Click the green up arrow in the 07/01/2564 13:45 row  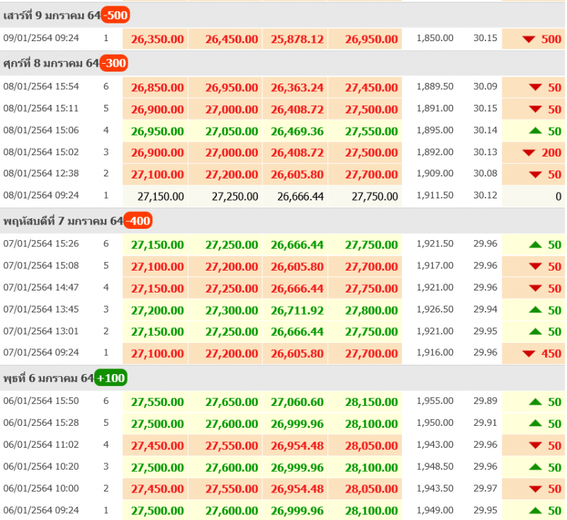click(535, 310)
